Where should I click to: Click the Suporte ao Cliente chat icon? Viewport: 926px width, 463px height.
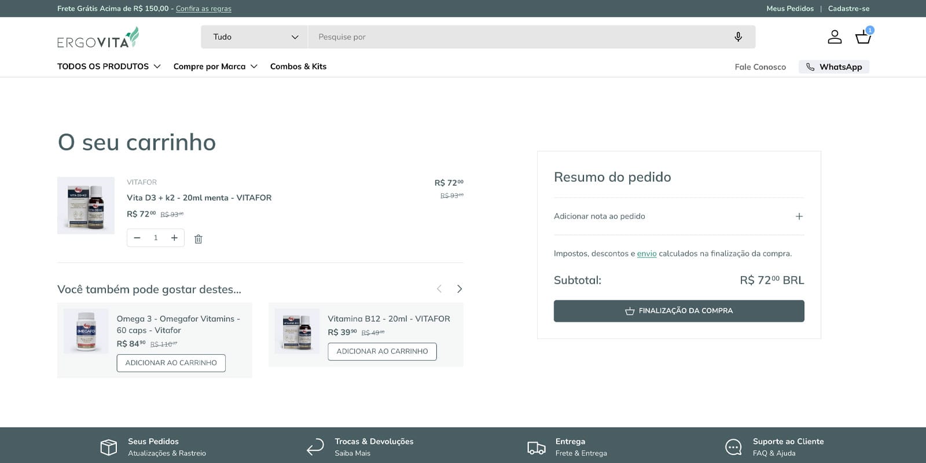tap(733, 447)
